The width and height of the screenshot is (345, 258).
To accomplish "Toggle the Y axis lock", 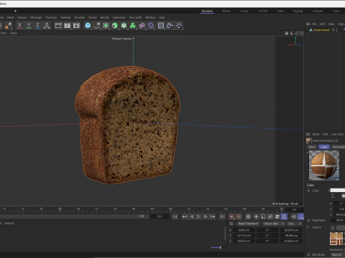I will 29,25.
